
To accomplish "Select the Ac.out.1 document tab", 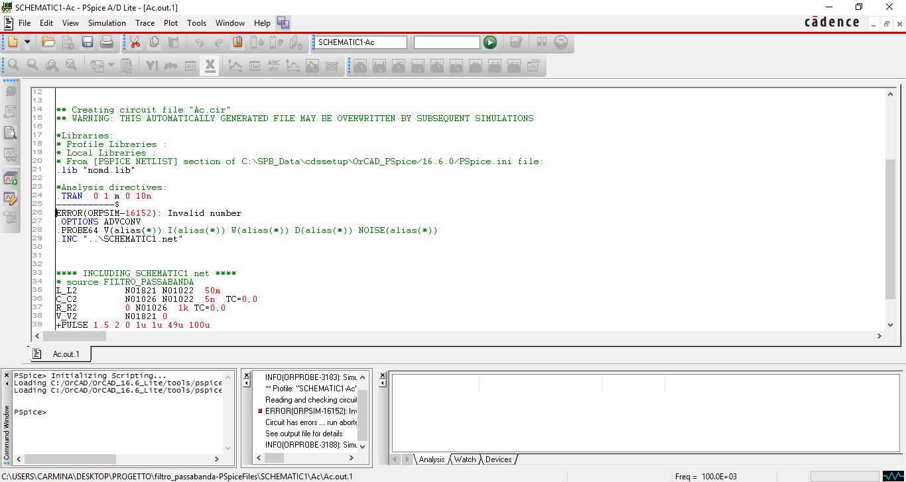I will tap(65, 354).
